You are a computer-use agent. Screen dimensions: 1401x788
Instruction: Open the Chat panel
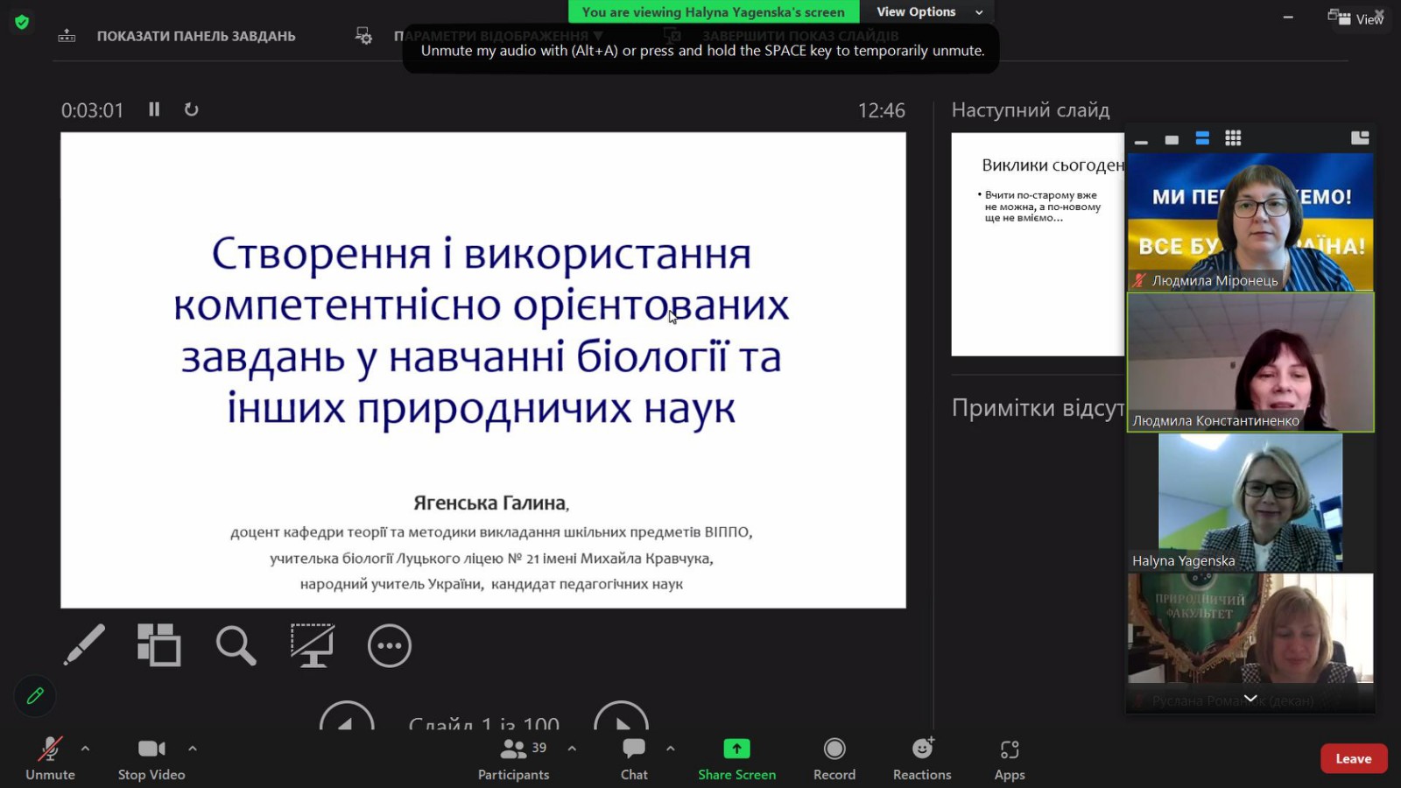634,758
